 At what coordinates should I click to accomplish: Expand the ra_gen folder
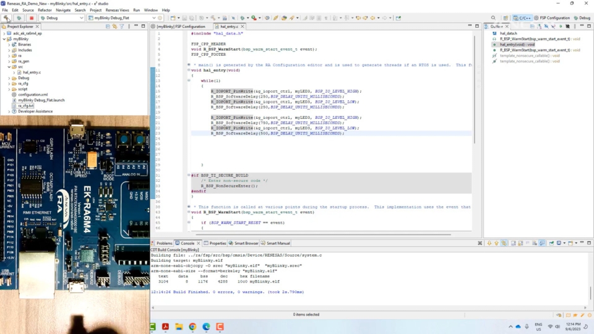(9, 61)
